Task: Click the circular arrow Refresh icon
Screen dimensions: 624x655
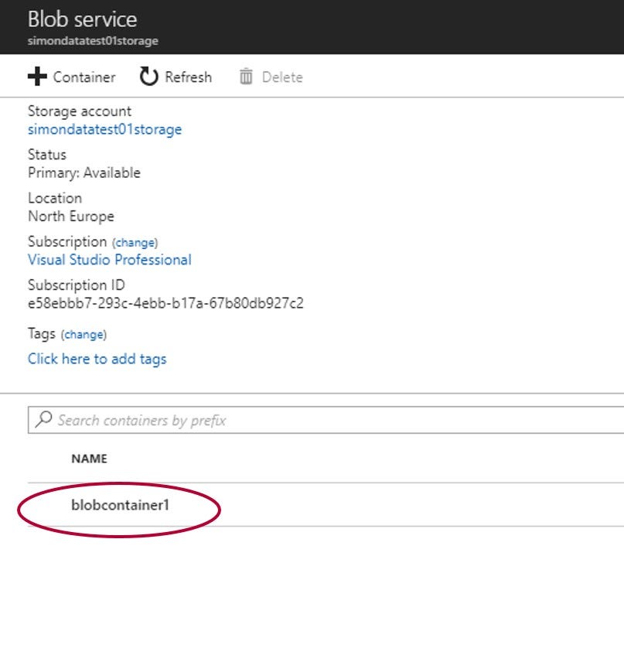Action: (148, 77)
